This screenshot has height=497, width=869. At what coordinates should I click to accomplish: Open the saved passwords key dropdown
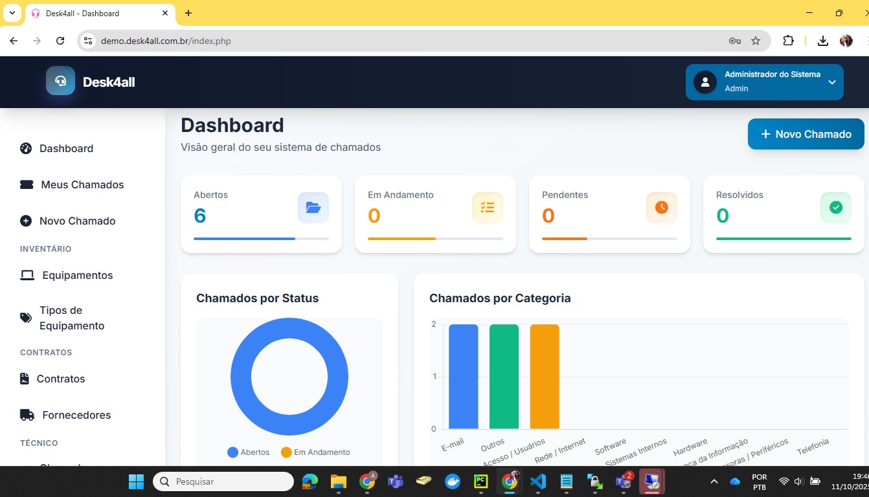point(734,40)
